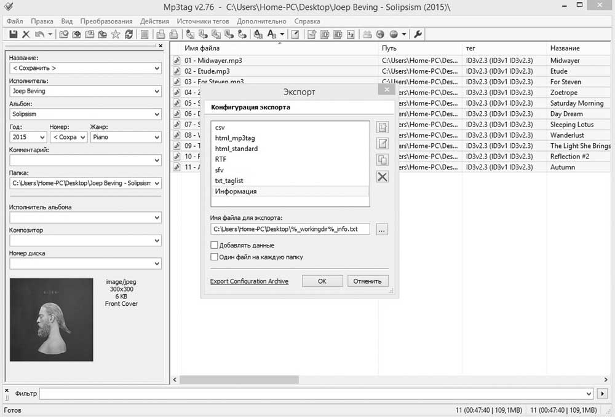Click New export configuration icon in dialog

pyautogui.click(x=383, y=127)
